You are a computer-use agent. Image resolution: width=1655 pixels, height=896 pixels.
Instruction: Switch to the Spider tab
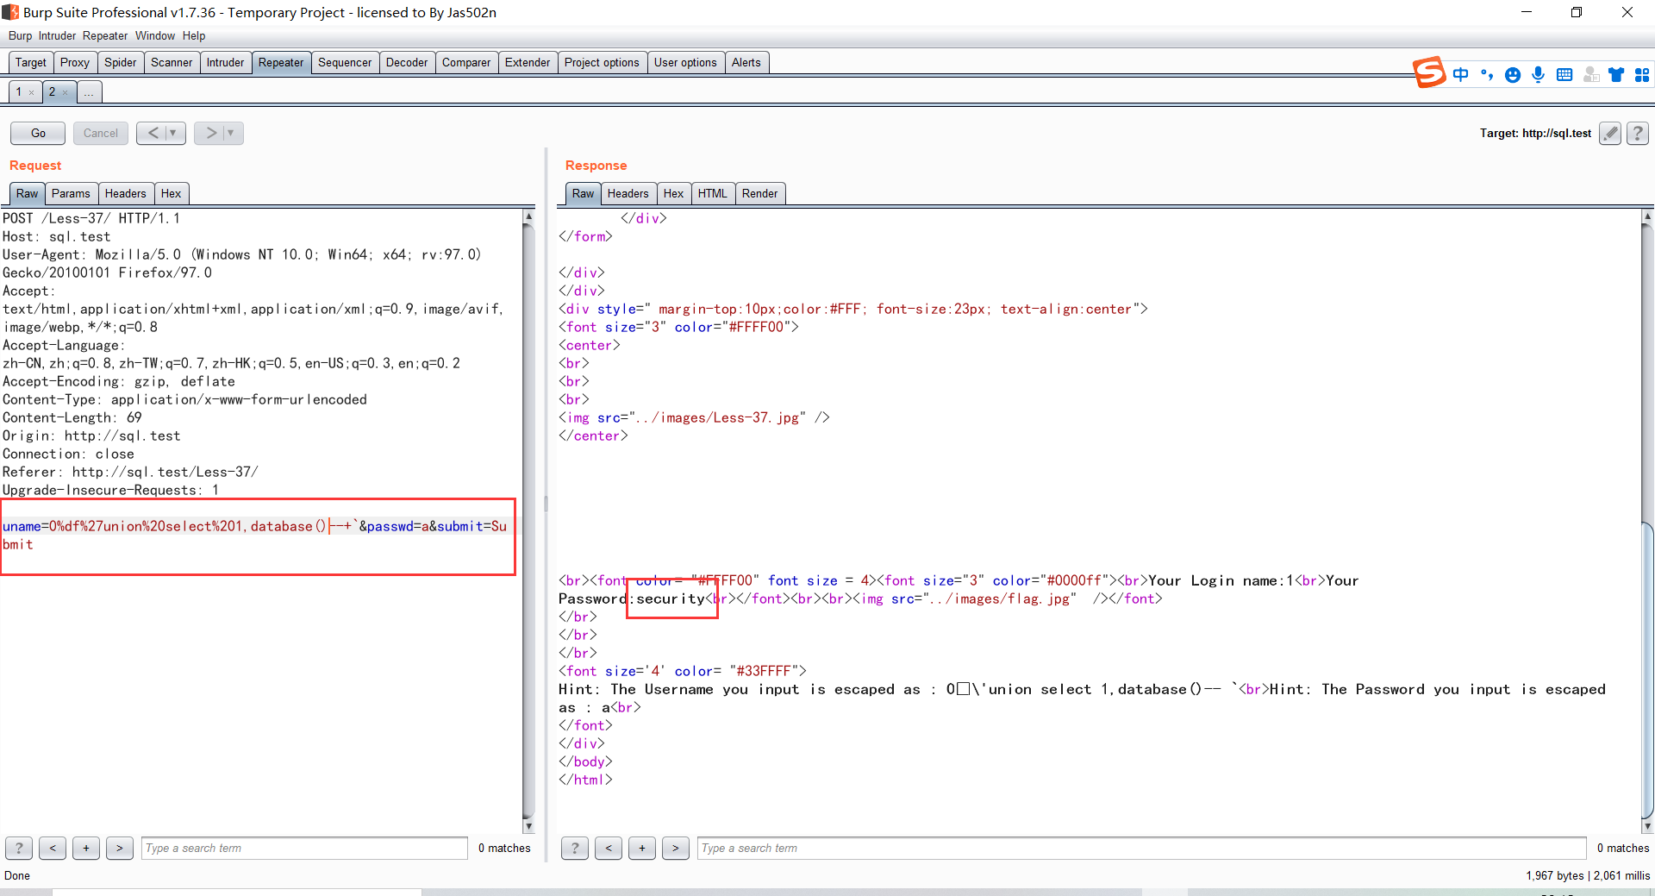coord(121,63)
